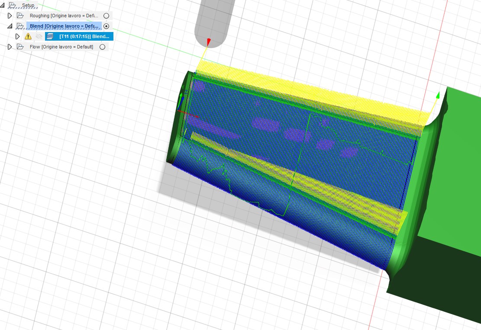Expand the Roughing operation arrow

[x=10, y=16]
